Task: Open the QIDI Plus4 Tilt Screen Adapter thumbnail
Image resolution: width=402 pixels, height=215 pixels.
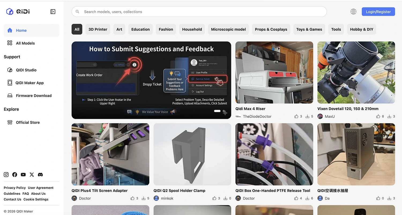Action: click(x=110, y=154)
